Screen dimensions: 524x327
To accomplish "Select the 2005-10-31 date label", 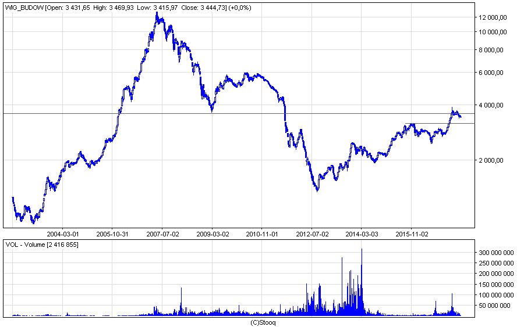I will click(112, 234).
